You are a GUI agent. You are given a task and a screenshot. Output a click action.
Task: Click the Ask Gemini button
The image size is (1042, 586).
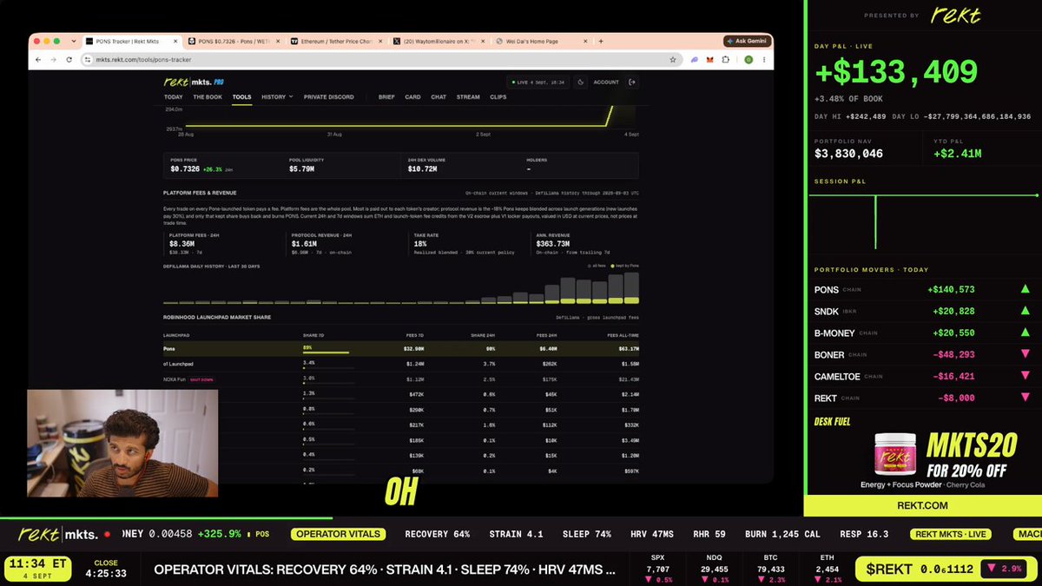(x=747, y=41)
